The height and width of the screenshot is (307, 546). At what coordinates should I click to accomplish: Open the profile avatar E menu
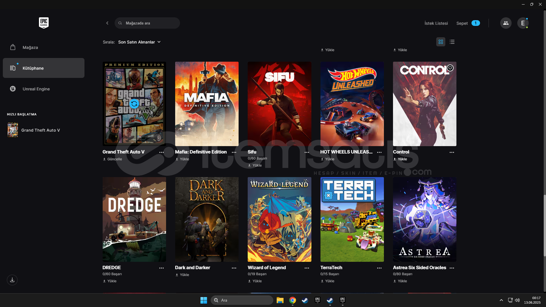click(523, 23)
